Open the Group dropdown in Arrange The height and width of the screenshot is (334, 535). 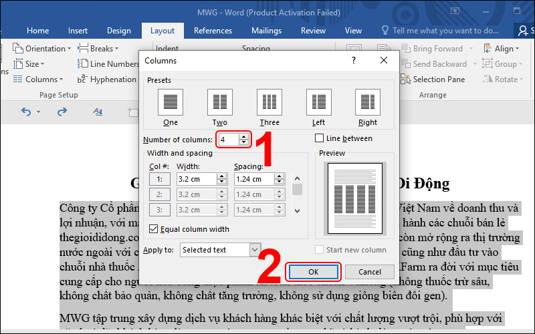point(502,63)
